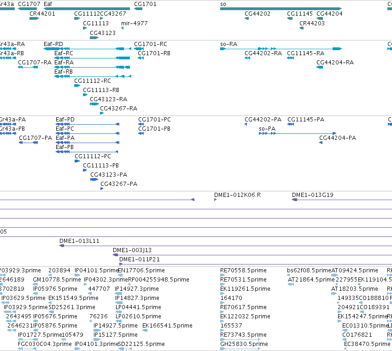Select CG1701-PC protein label
Viewport: 392px width, 351px height.
154,120
